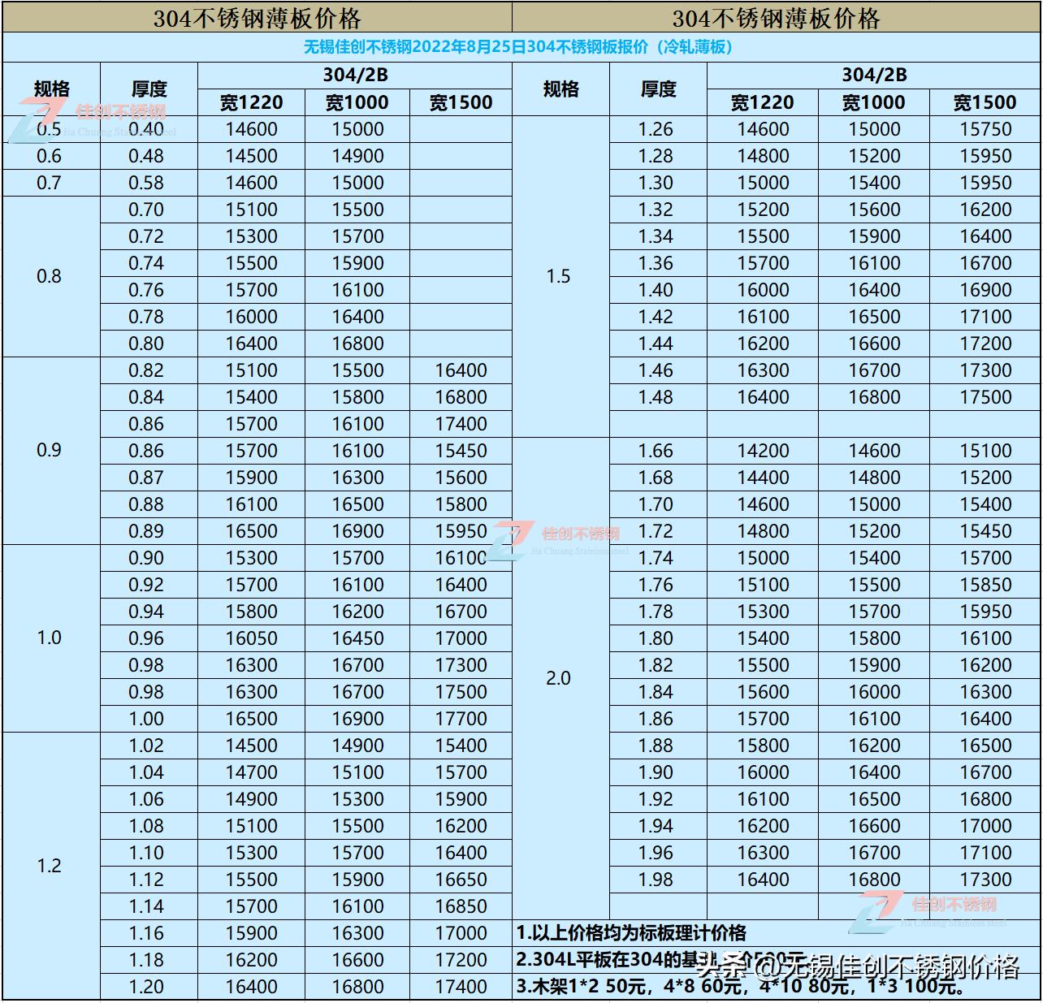Click the 2.0 specification group cell
1043x1003 pixels.
click(559, 678)
